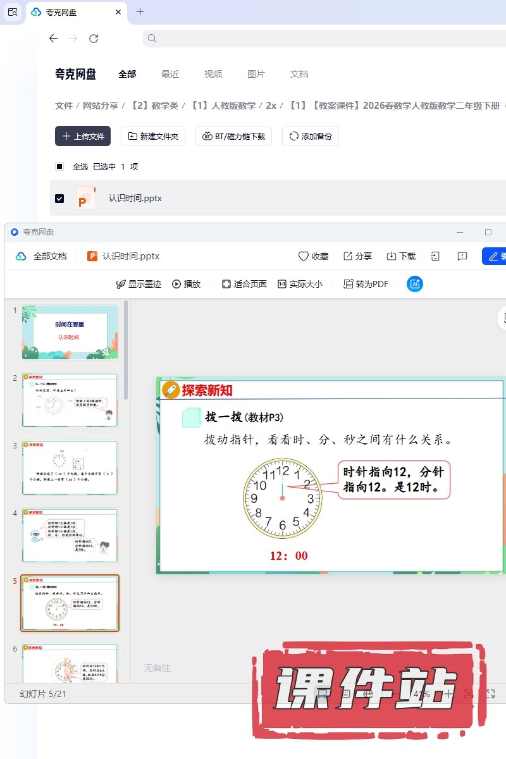This screenshot has height=759, width=506.
Task: Click the 新建文件夹 new folder button
Action: point(153,136)
